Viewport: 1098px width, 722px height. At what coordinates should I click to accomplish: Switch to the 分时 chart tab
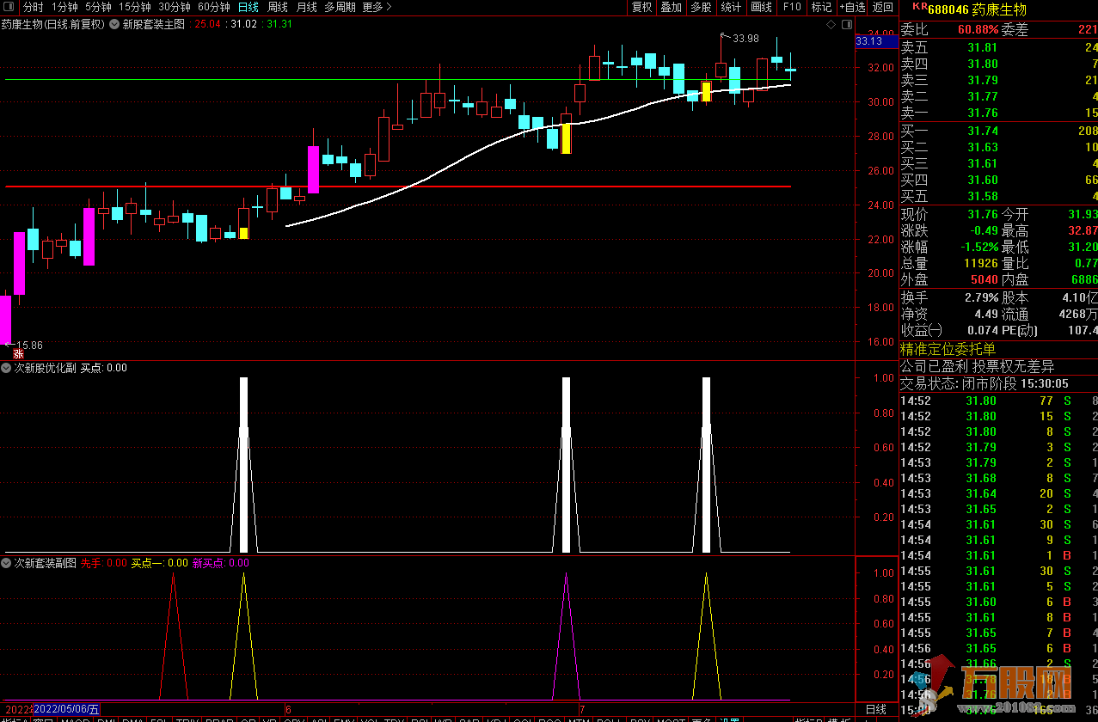pyautogui.click(x=34, y=7)
